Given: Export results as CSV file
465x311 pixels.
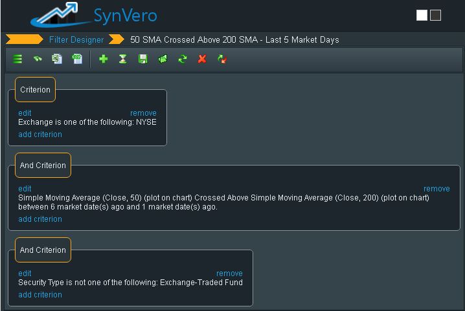Looking at the screenshot, I should pos(77,59).
